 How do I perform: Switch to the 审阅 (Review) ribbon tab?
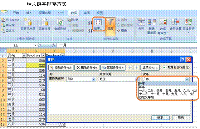(87, 13)
